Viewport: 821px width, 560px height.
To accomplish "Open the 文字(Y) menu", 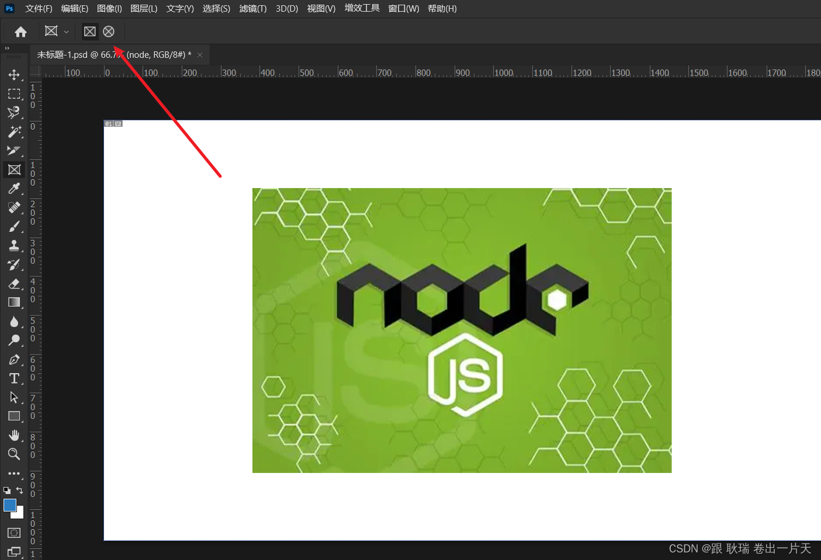I will tap(180, 8).
